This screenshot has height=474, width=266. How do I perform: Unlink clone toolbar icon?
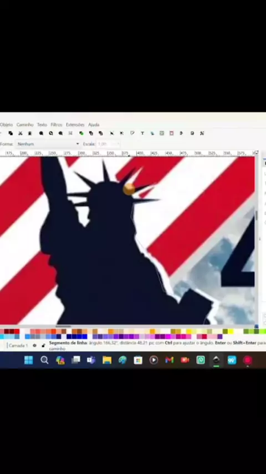100,133
